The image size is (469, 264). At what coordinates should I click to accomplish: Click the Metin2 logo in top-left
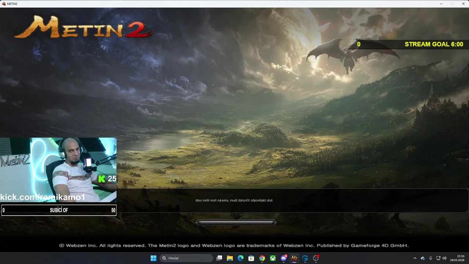point(84,27)
